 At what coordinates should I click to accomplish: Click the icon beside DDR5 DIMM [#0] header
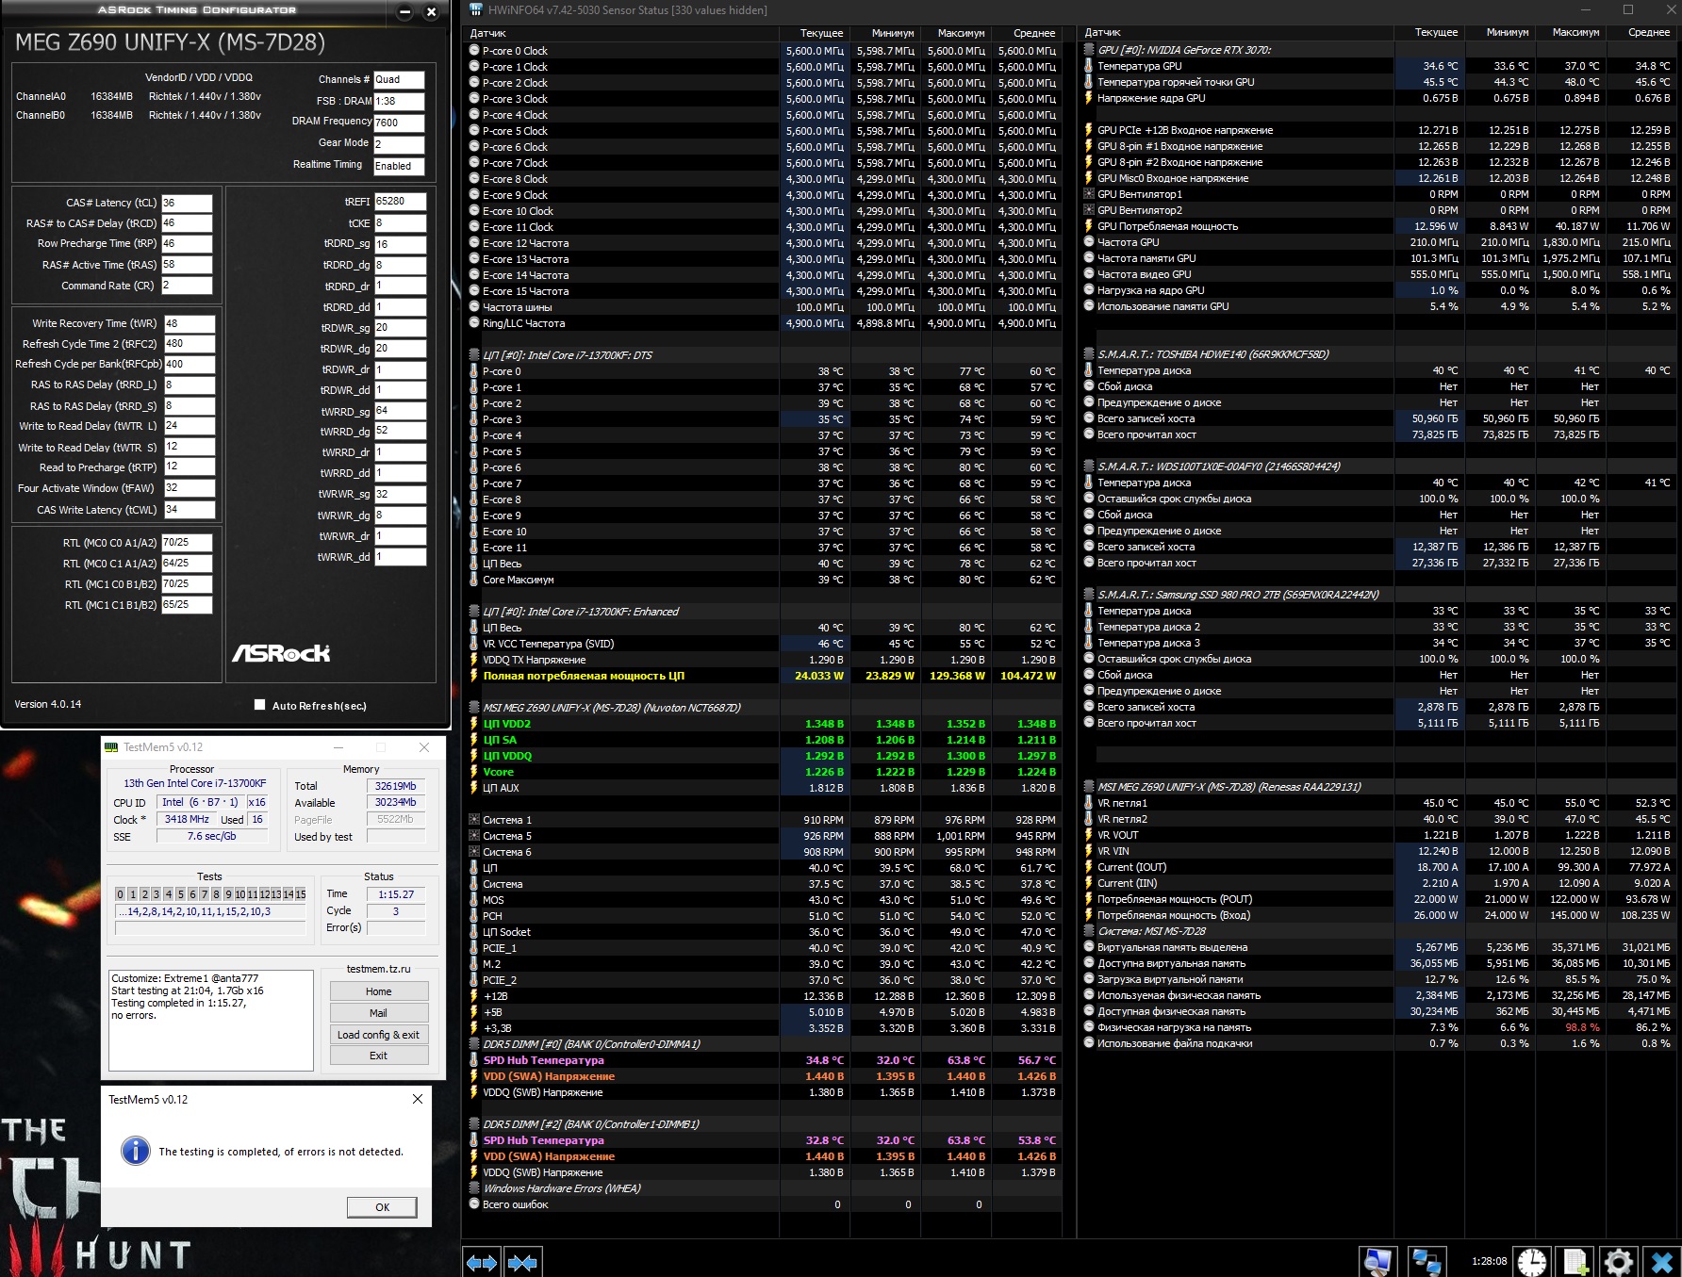coord(474,1044)
